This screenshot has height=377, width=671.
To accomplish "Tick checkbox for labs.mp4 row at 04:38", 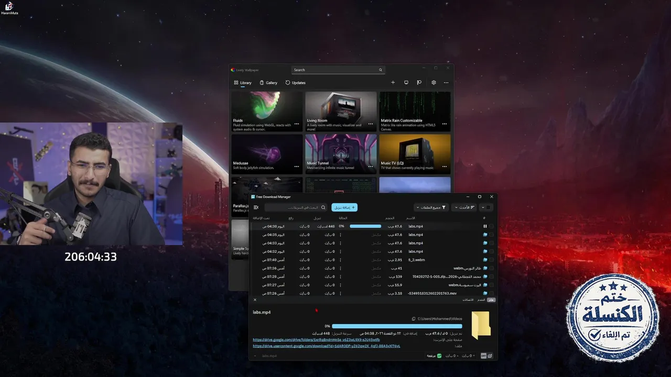I will point(492,226).
